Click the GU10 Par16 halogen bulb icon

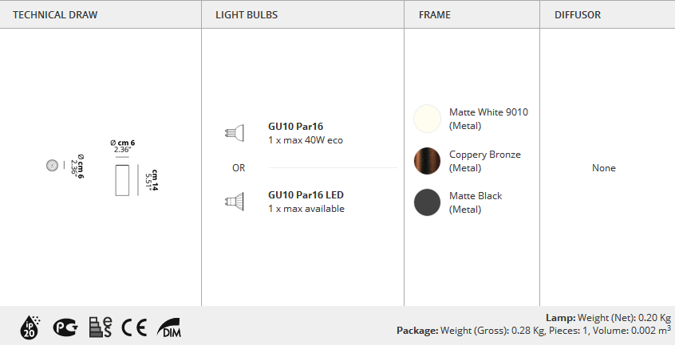coord(233,132)
